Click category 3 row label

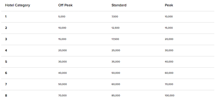click(x=6, y=39)
